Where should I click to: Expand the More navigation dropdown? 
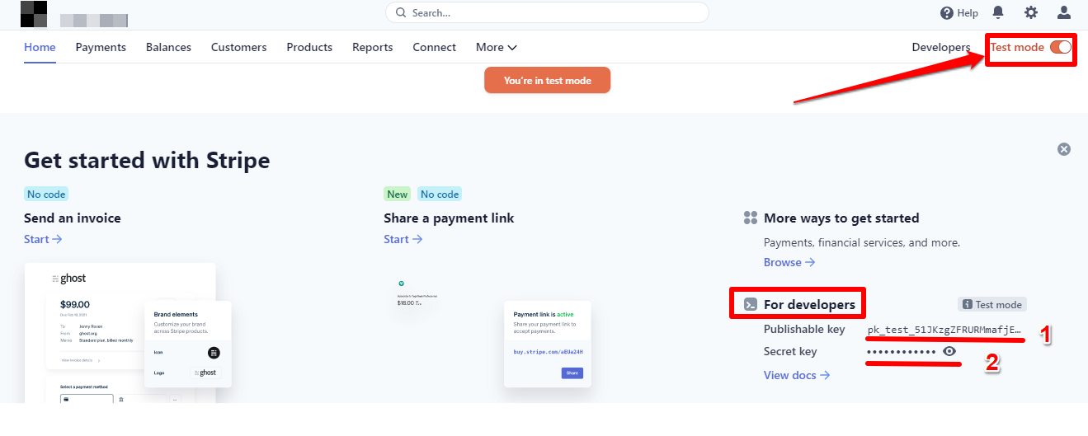[496, 47]
